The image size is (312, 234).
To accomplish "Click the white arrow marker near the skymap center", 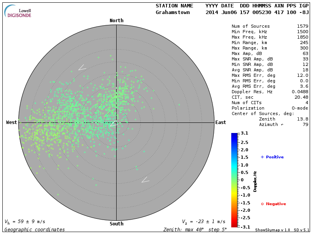I will (x=113, y=124).
